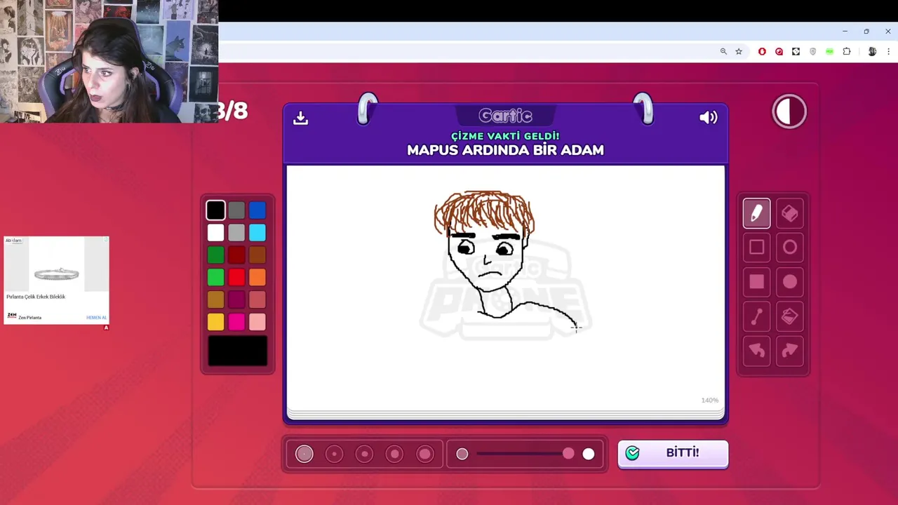Viewport: 898px width, 505px height.
Task: Select the paint bucket fill tool
Action: [x=790, y=317]
